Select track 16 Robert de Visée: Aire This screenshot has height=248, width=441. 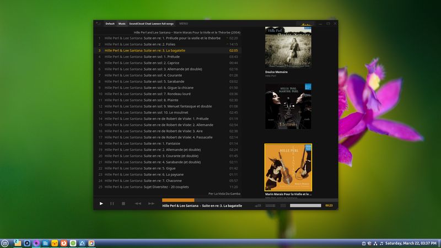coord(168,131)
